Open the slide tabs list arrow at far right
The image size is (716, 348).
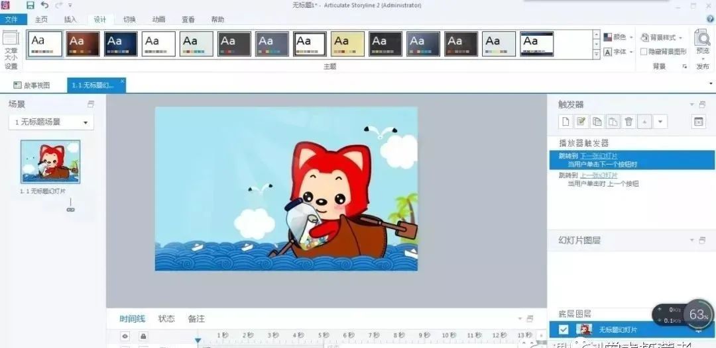click(x=711, y=84)
